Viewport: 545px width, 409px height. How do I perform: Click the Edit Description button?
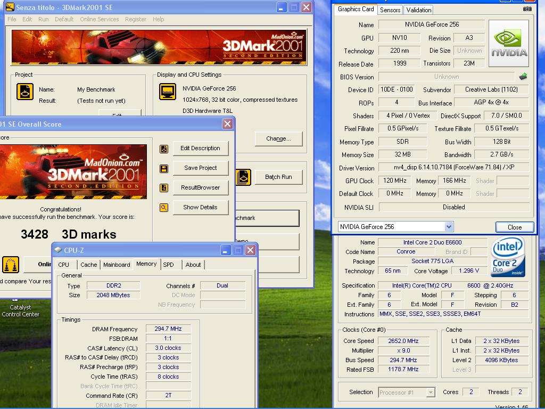pyautogui.click(x=201, y=148)
